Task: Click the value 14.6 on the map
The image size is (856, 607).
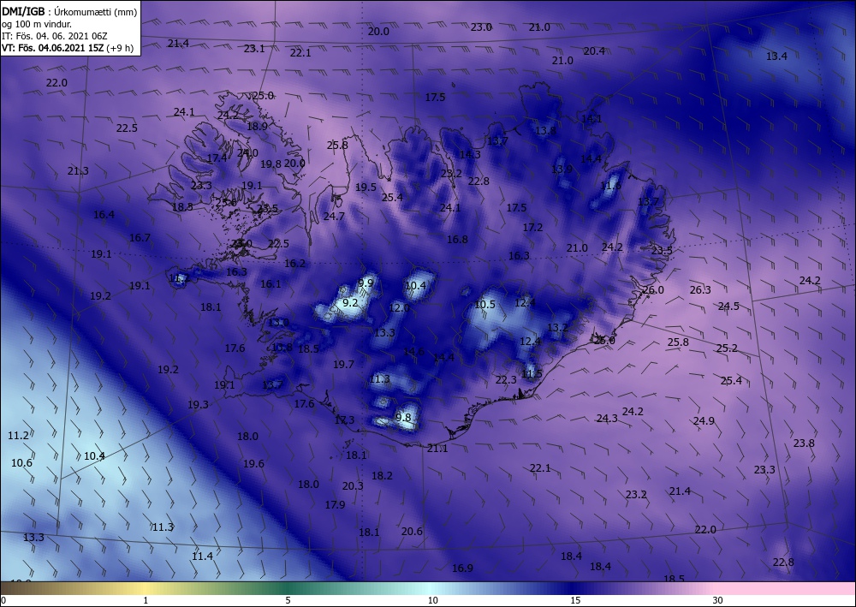Action: [413, 352]
